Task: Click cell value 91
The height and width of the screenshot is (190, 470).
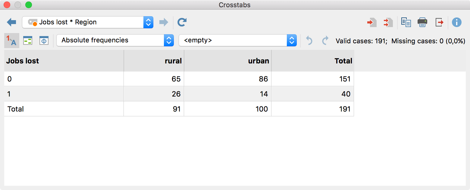Action: click(x=154, y=109)
